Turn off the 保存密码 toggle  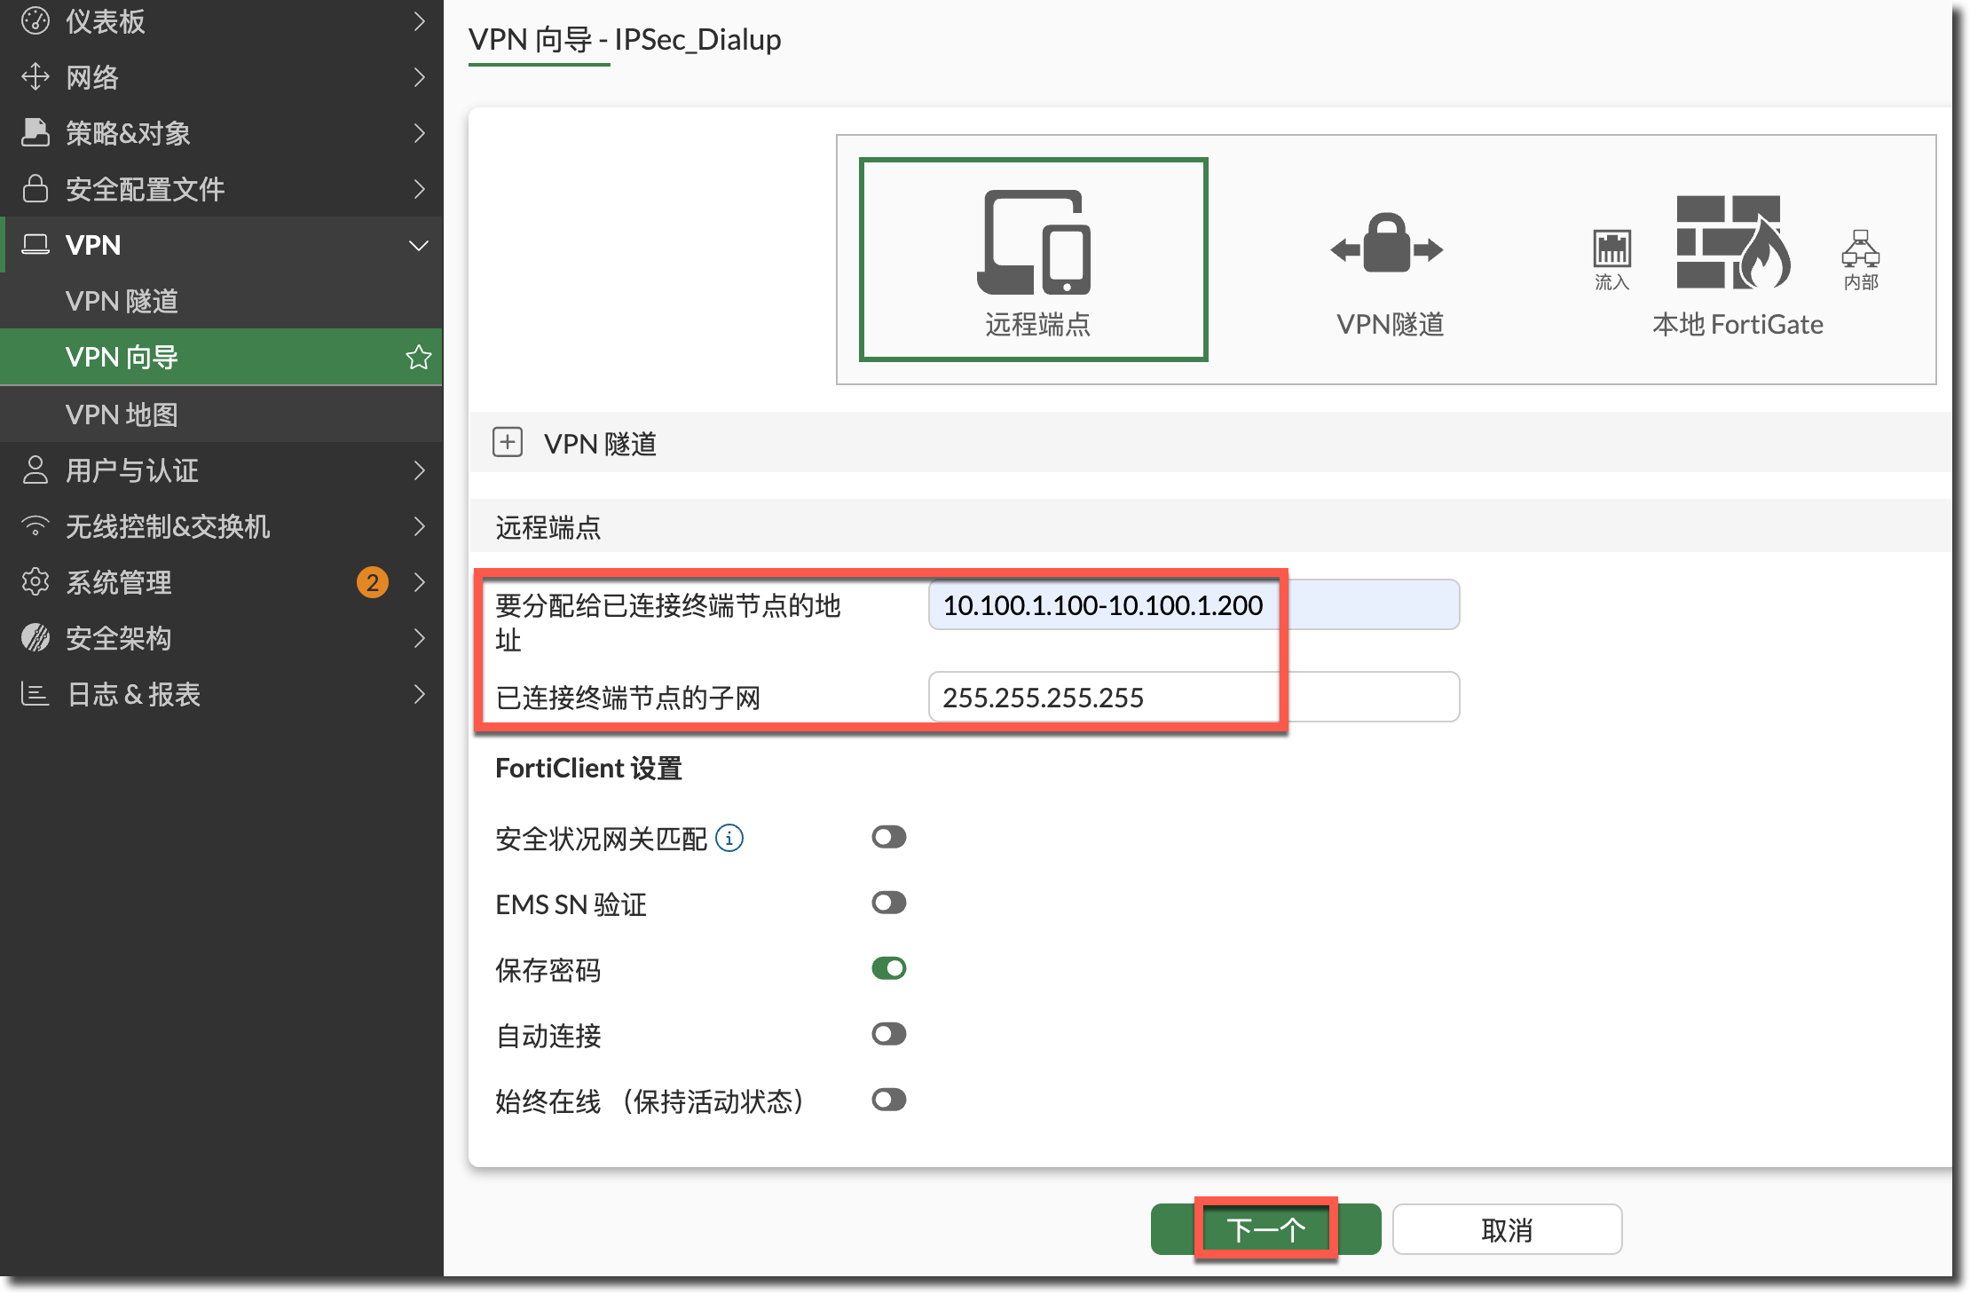[888, 968]
